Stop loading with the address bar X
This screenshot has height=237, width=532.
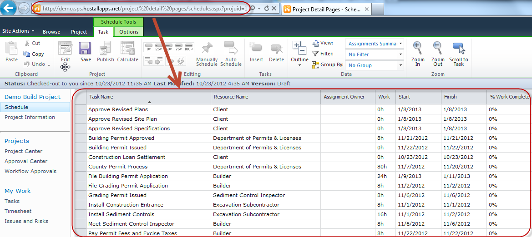click(274, 8)
